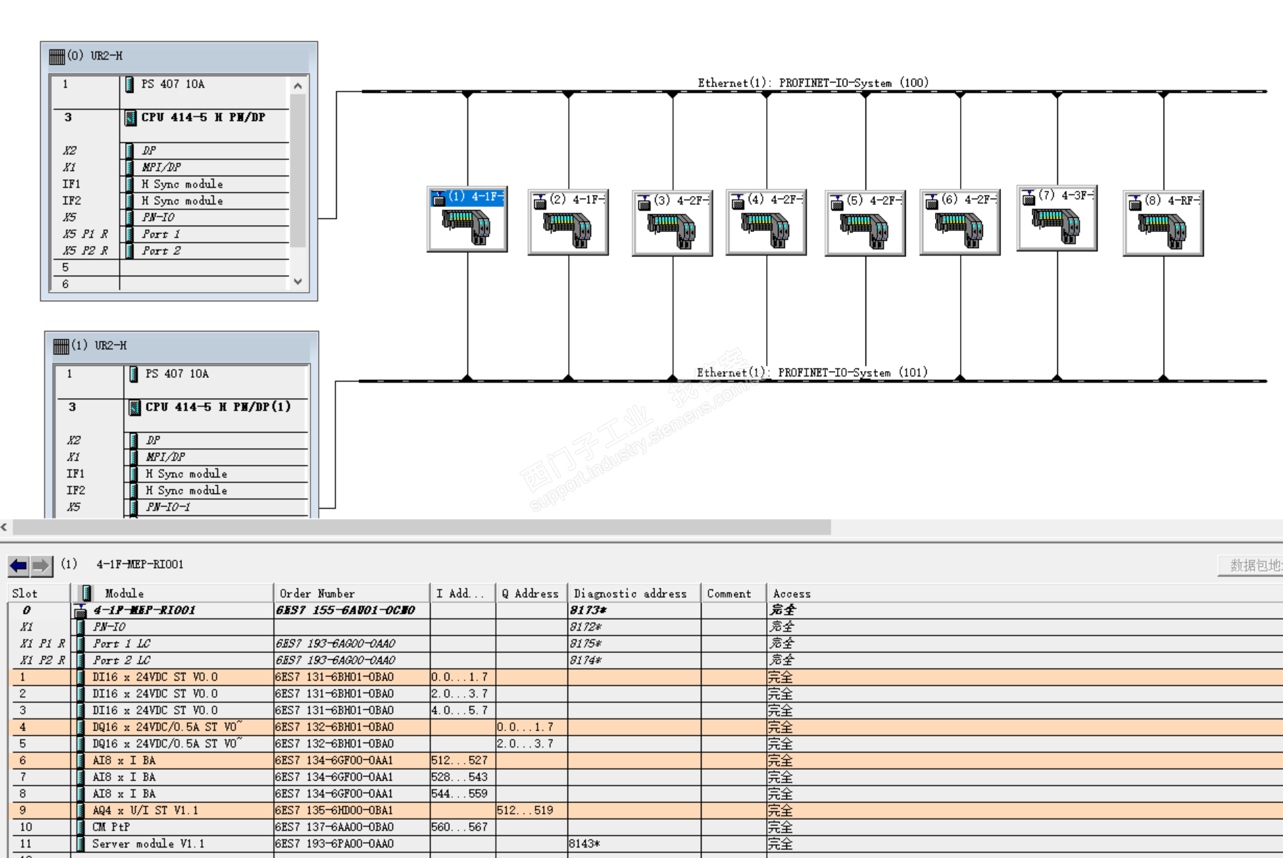This screenshot has height=858, width=1283.
Task: Select IF1 H Sync module in rack (0)
Action: 169,184
